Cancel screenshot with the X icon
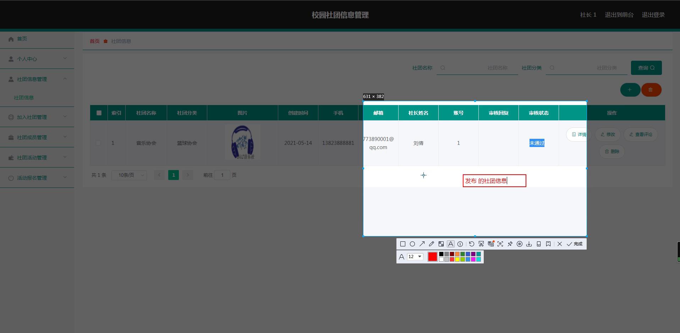The height and width of the screenshot is (333, 680). pos(560,244)
